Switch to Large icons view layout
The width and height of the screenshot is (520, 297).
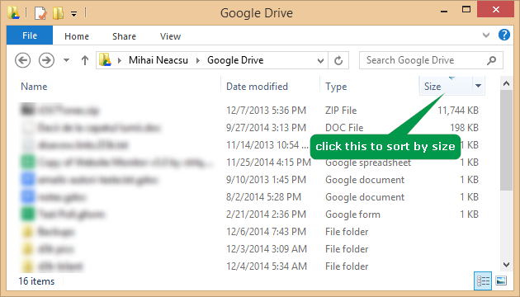501,280
